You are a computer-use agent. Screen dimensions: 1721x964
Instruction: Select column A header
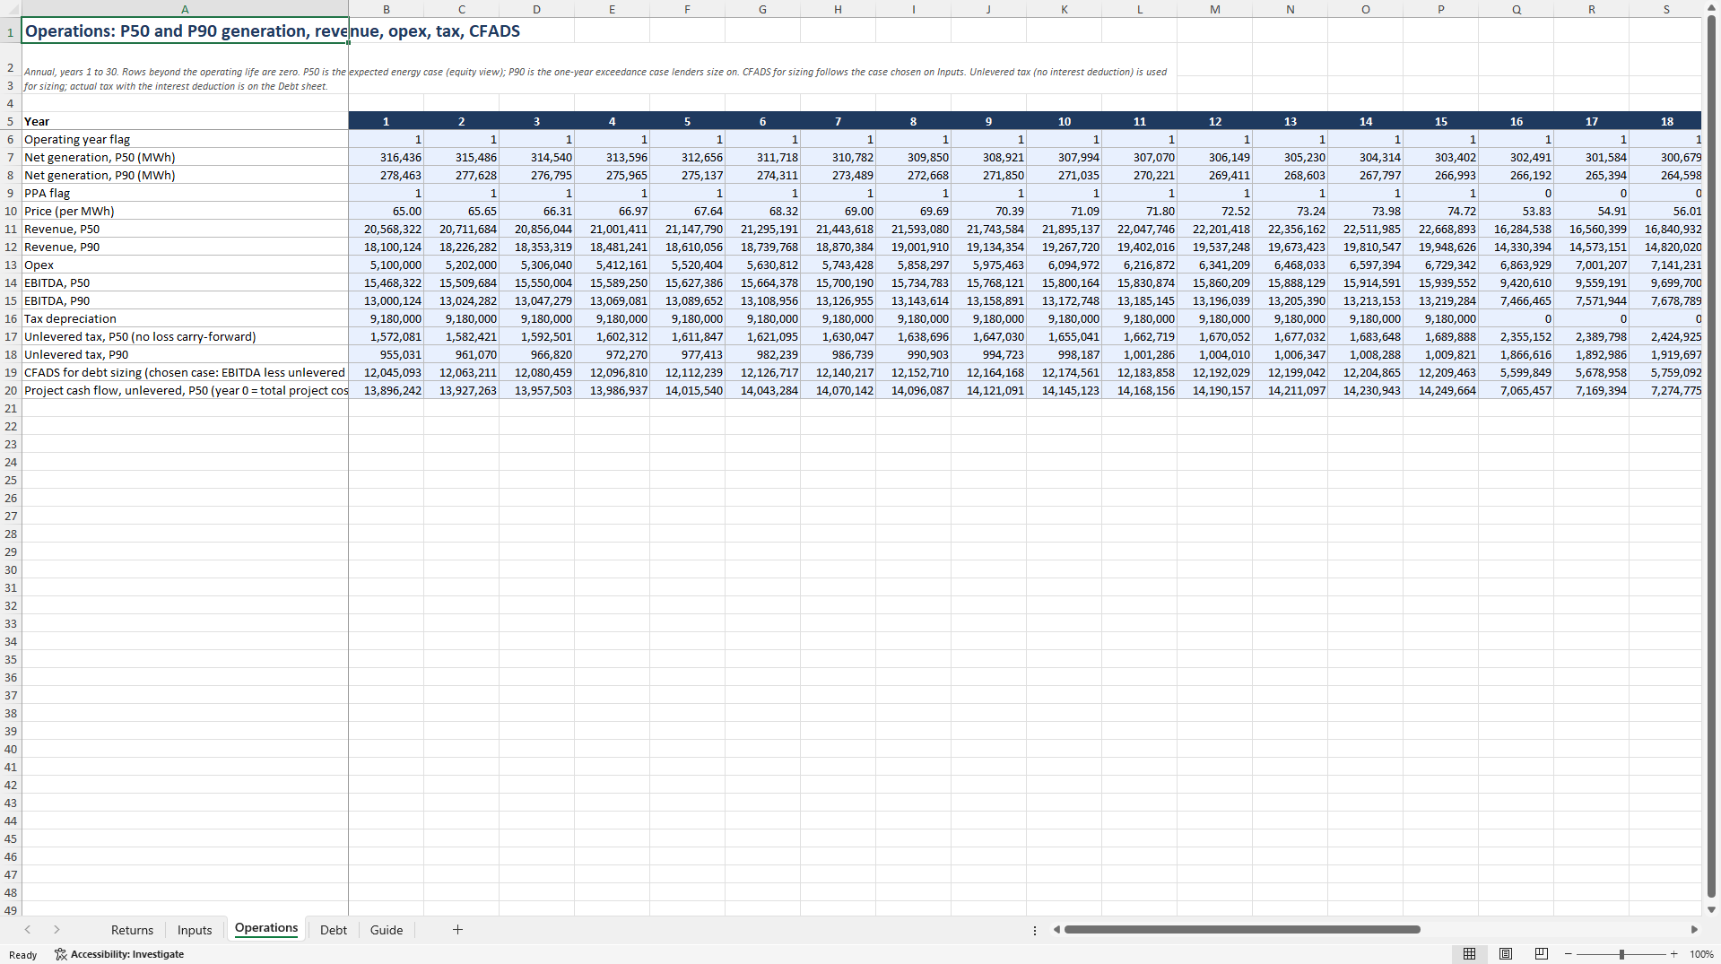coord(185,9)
